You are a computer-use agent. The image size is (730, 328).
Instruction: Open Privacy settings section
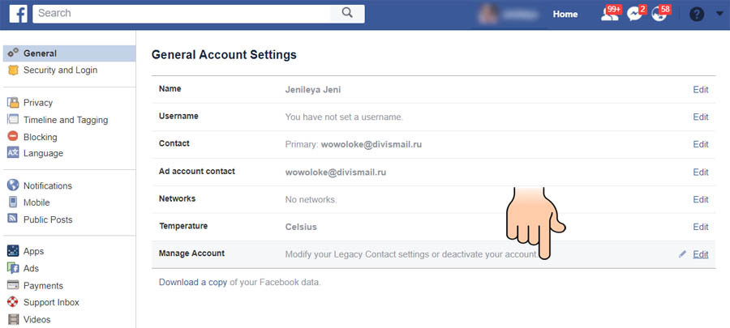click(38, 103)
